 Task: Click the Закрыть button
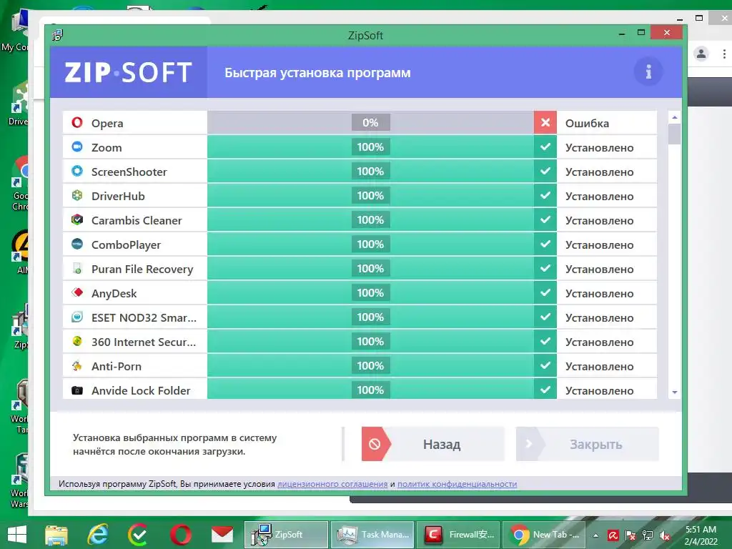click(588, 444)
